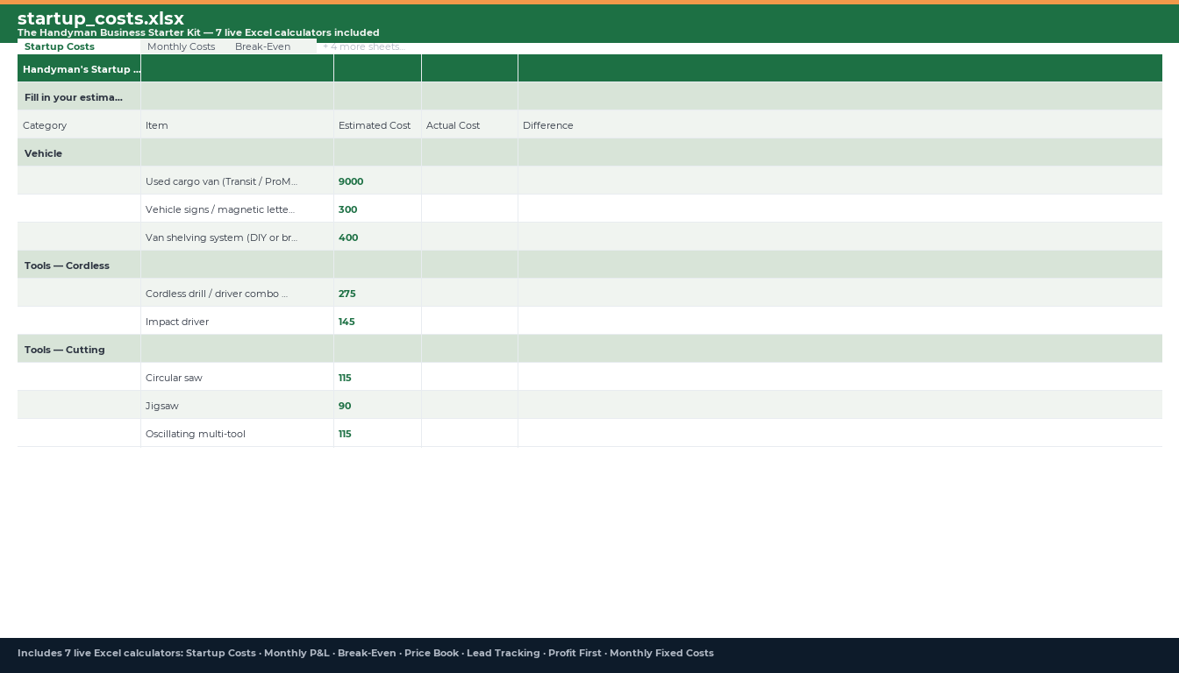Click the Estimated Cost column header
Screen dimensions: 1179x673
click(377, 124)
